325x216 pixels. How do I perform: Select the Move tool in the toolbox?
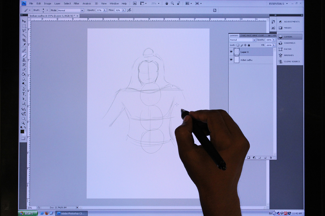24,21
